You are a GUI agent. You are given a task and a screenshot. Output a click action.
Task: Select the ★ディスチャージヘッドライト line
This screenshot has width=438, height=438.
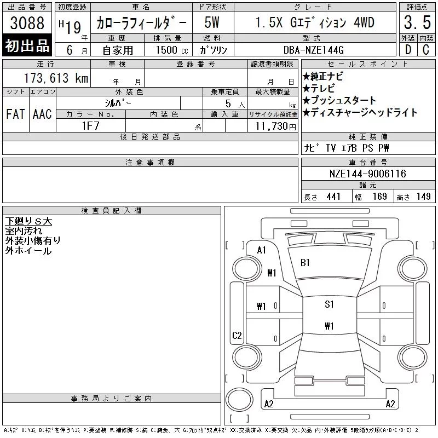pyautogui.click(x=360, y=112)
